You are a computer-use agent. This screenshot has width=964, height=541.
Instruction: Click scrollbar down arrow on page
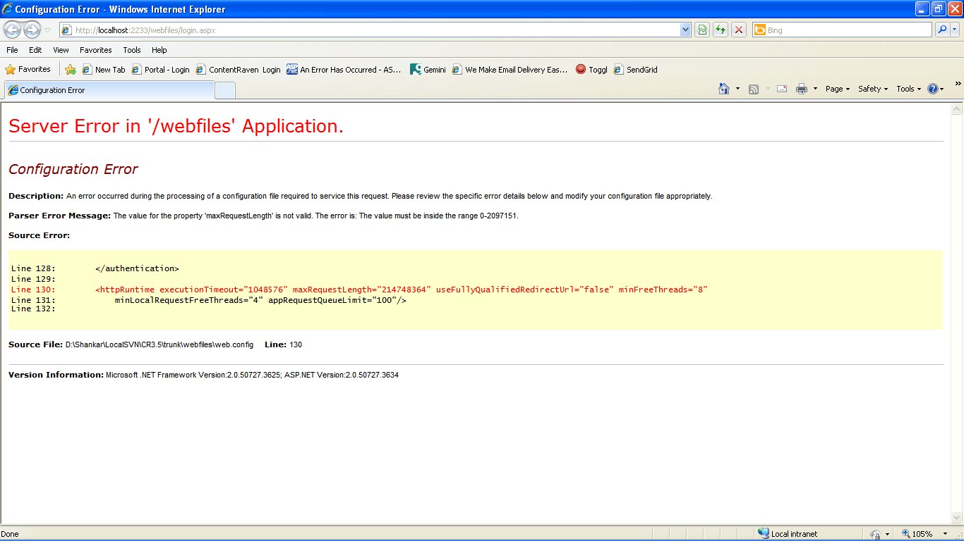point(957,518)
